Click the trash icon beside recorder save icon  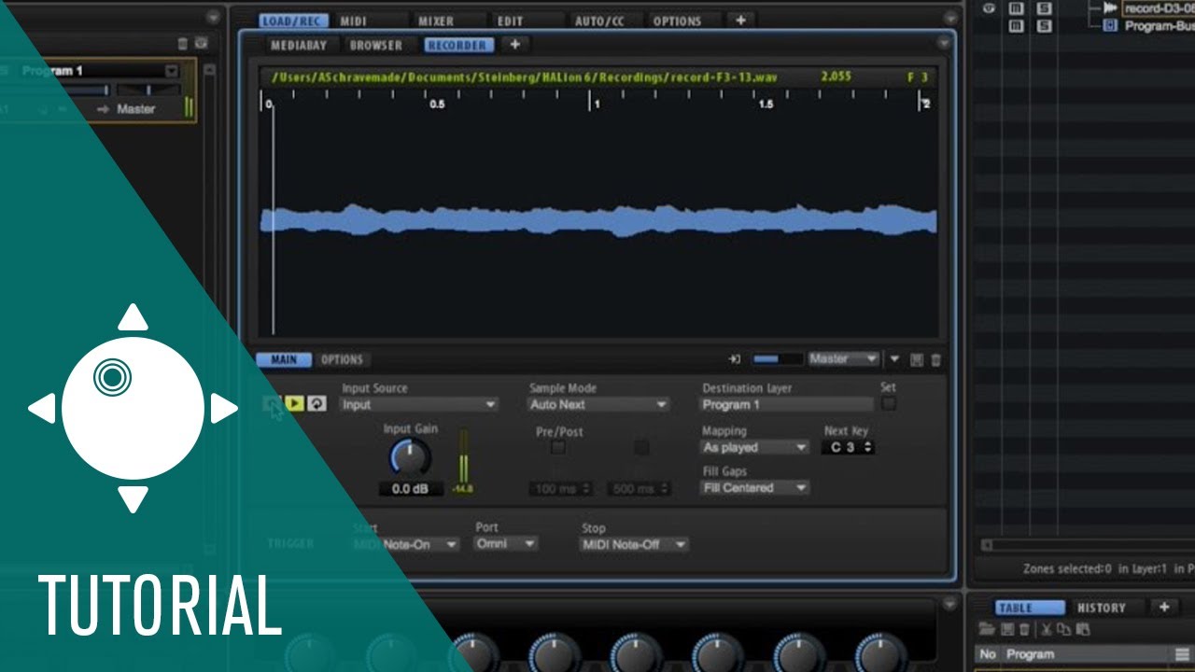coord(935,359)
